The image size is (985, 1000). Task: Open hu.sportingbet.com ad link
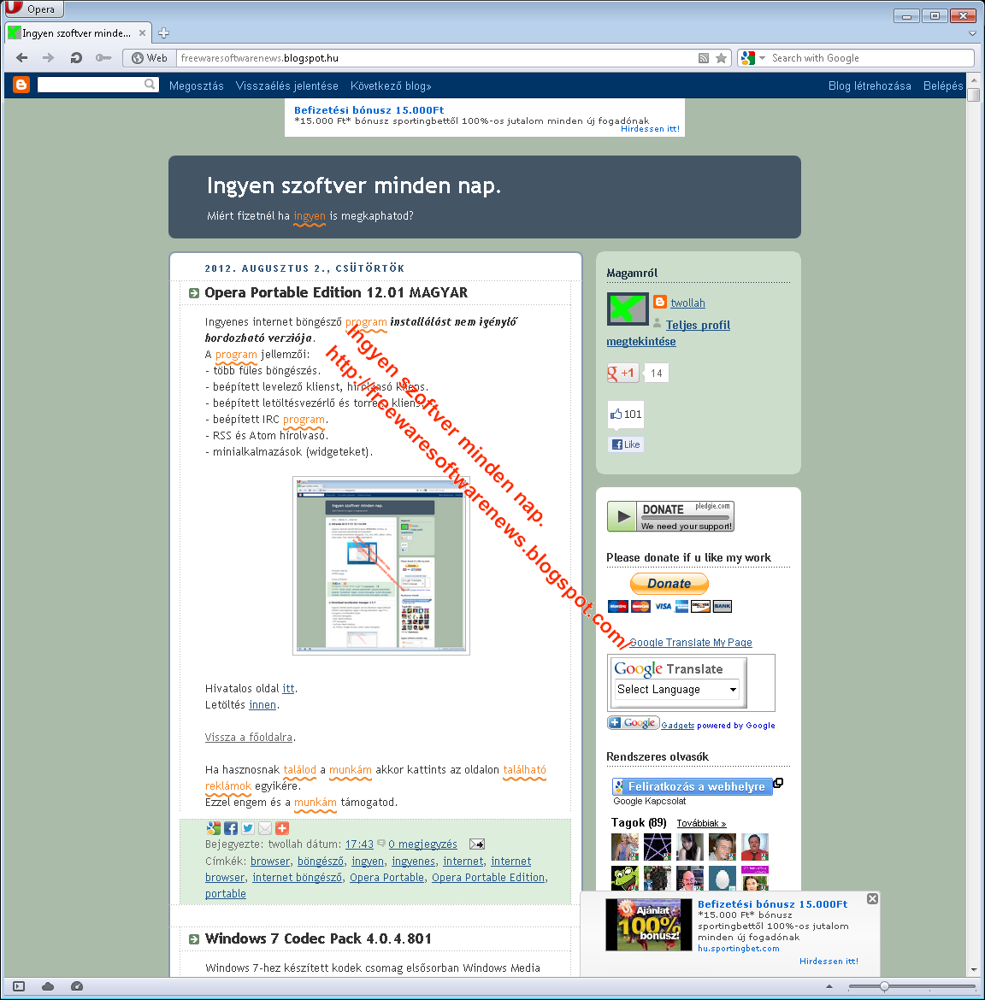[x=738, y=949]
